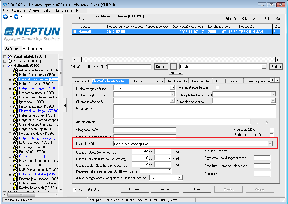
Task: Collapse the Hallgatók tree node
Action: (x=5, y=66)
